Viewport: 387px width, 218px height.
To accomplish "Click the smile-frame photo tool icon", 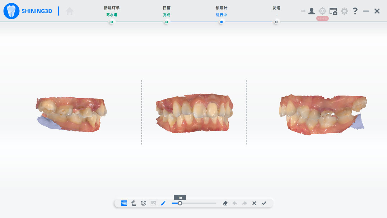I will pos(144,203).
